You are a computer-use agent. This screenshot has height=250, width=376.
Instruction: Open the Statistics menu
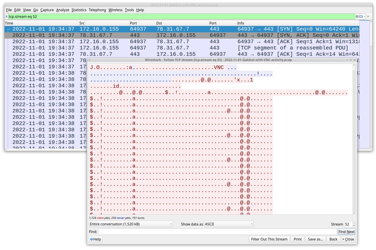click(x=79, y=10)
